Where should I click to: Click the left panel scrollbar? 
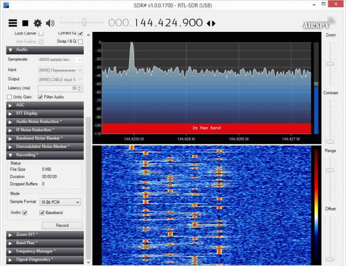click(88, 188)
